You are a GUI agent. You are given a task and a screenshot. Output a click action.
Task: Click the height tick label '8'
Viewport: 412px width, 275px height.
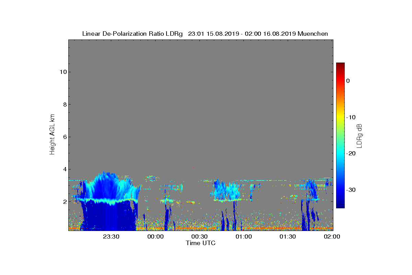pos(64,104)
